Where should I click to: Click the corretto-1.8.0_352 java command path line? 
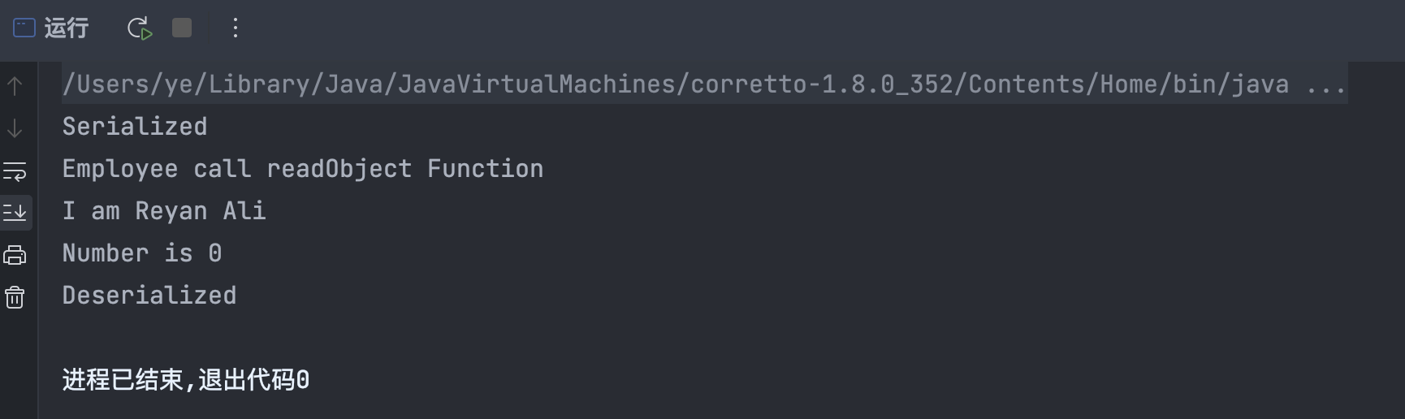pyautogui.click(x=674, y=84)
